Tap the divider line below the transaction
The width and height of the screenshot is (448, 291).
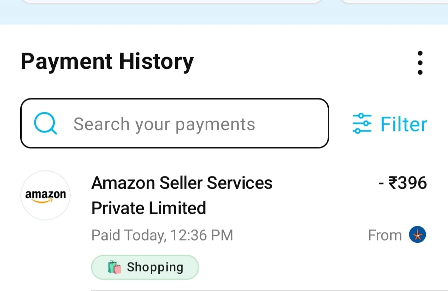point(270,290)
